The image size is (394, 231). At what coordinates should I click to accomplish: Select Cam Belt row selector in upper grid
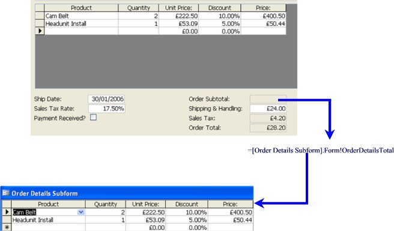point(40,16)
